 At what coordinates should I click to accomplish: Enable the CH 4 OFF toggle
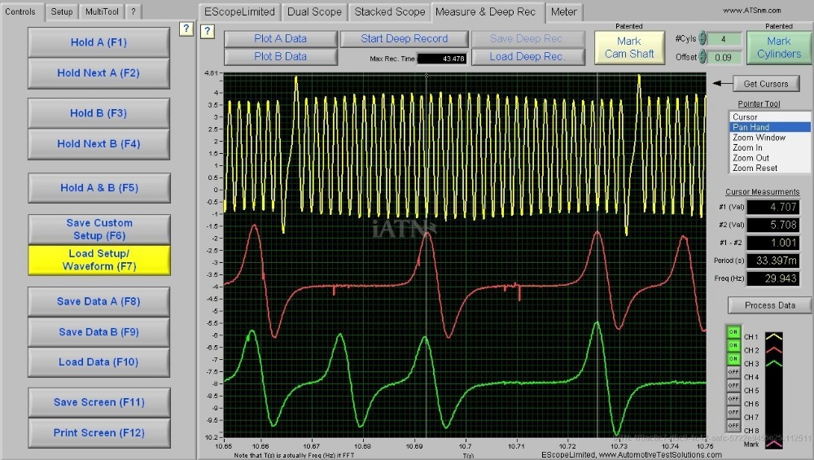click(x=733, y=372)
